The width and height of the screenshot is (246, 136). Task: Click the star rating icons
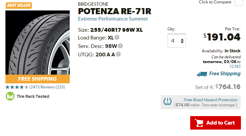[17, 87]
